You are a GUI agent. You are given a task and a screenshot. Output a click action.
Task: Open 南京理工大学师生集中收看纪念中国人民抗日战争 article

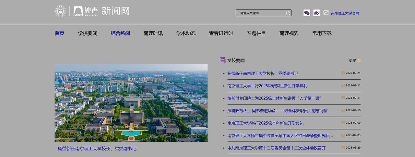click(280, 136)
